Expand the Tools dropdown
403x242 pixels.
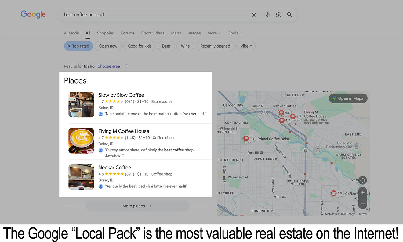[235, 33]
